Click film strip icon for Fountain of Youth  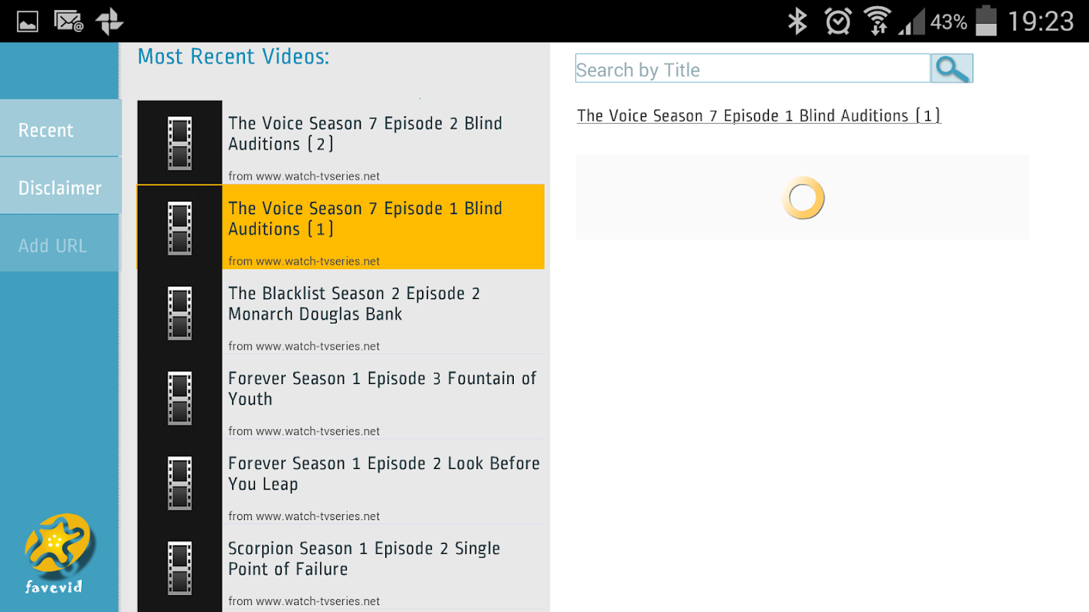point(180,398)
